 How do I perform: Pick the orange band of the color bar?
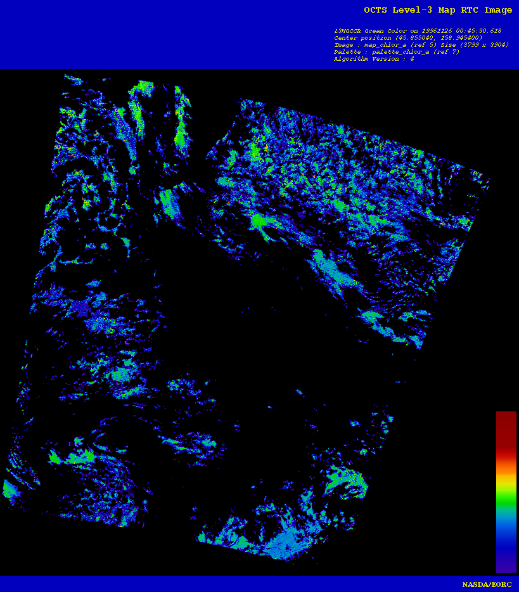coord(506,466)
